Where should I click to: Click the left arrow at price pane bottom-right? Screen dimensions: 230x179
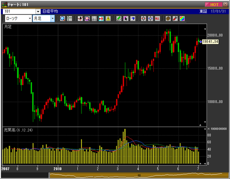pyautogui.click(x=205, y=122)
